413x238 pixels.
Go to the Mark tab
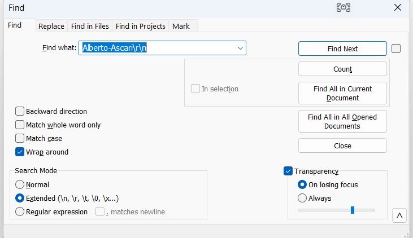click(x=181, y=27)
